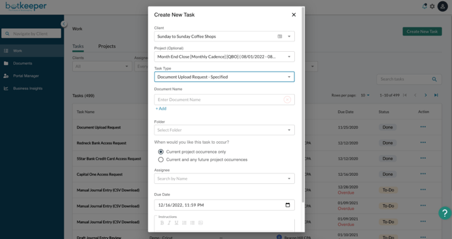Click the Underline formatting icon
The width and height of the screenshot is (452, 239).
(x=177, y=223)
